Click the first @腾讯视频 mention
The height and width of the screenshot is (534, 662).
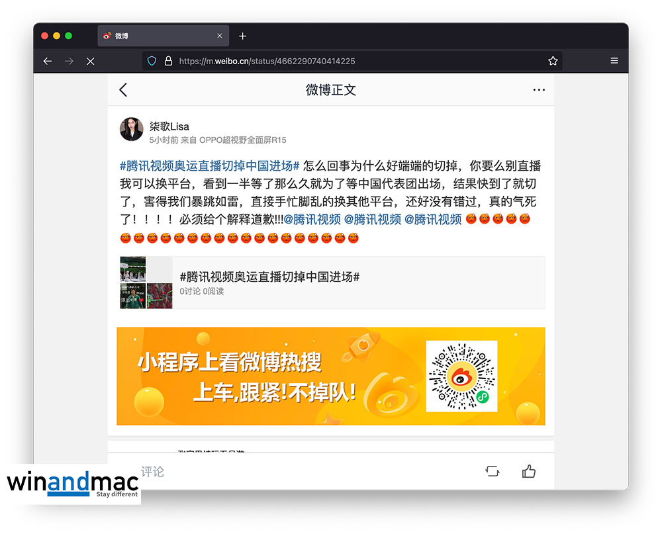tap(312, 220)
